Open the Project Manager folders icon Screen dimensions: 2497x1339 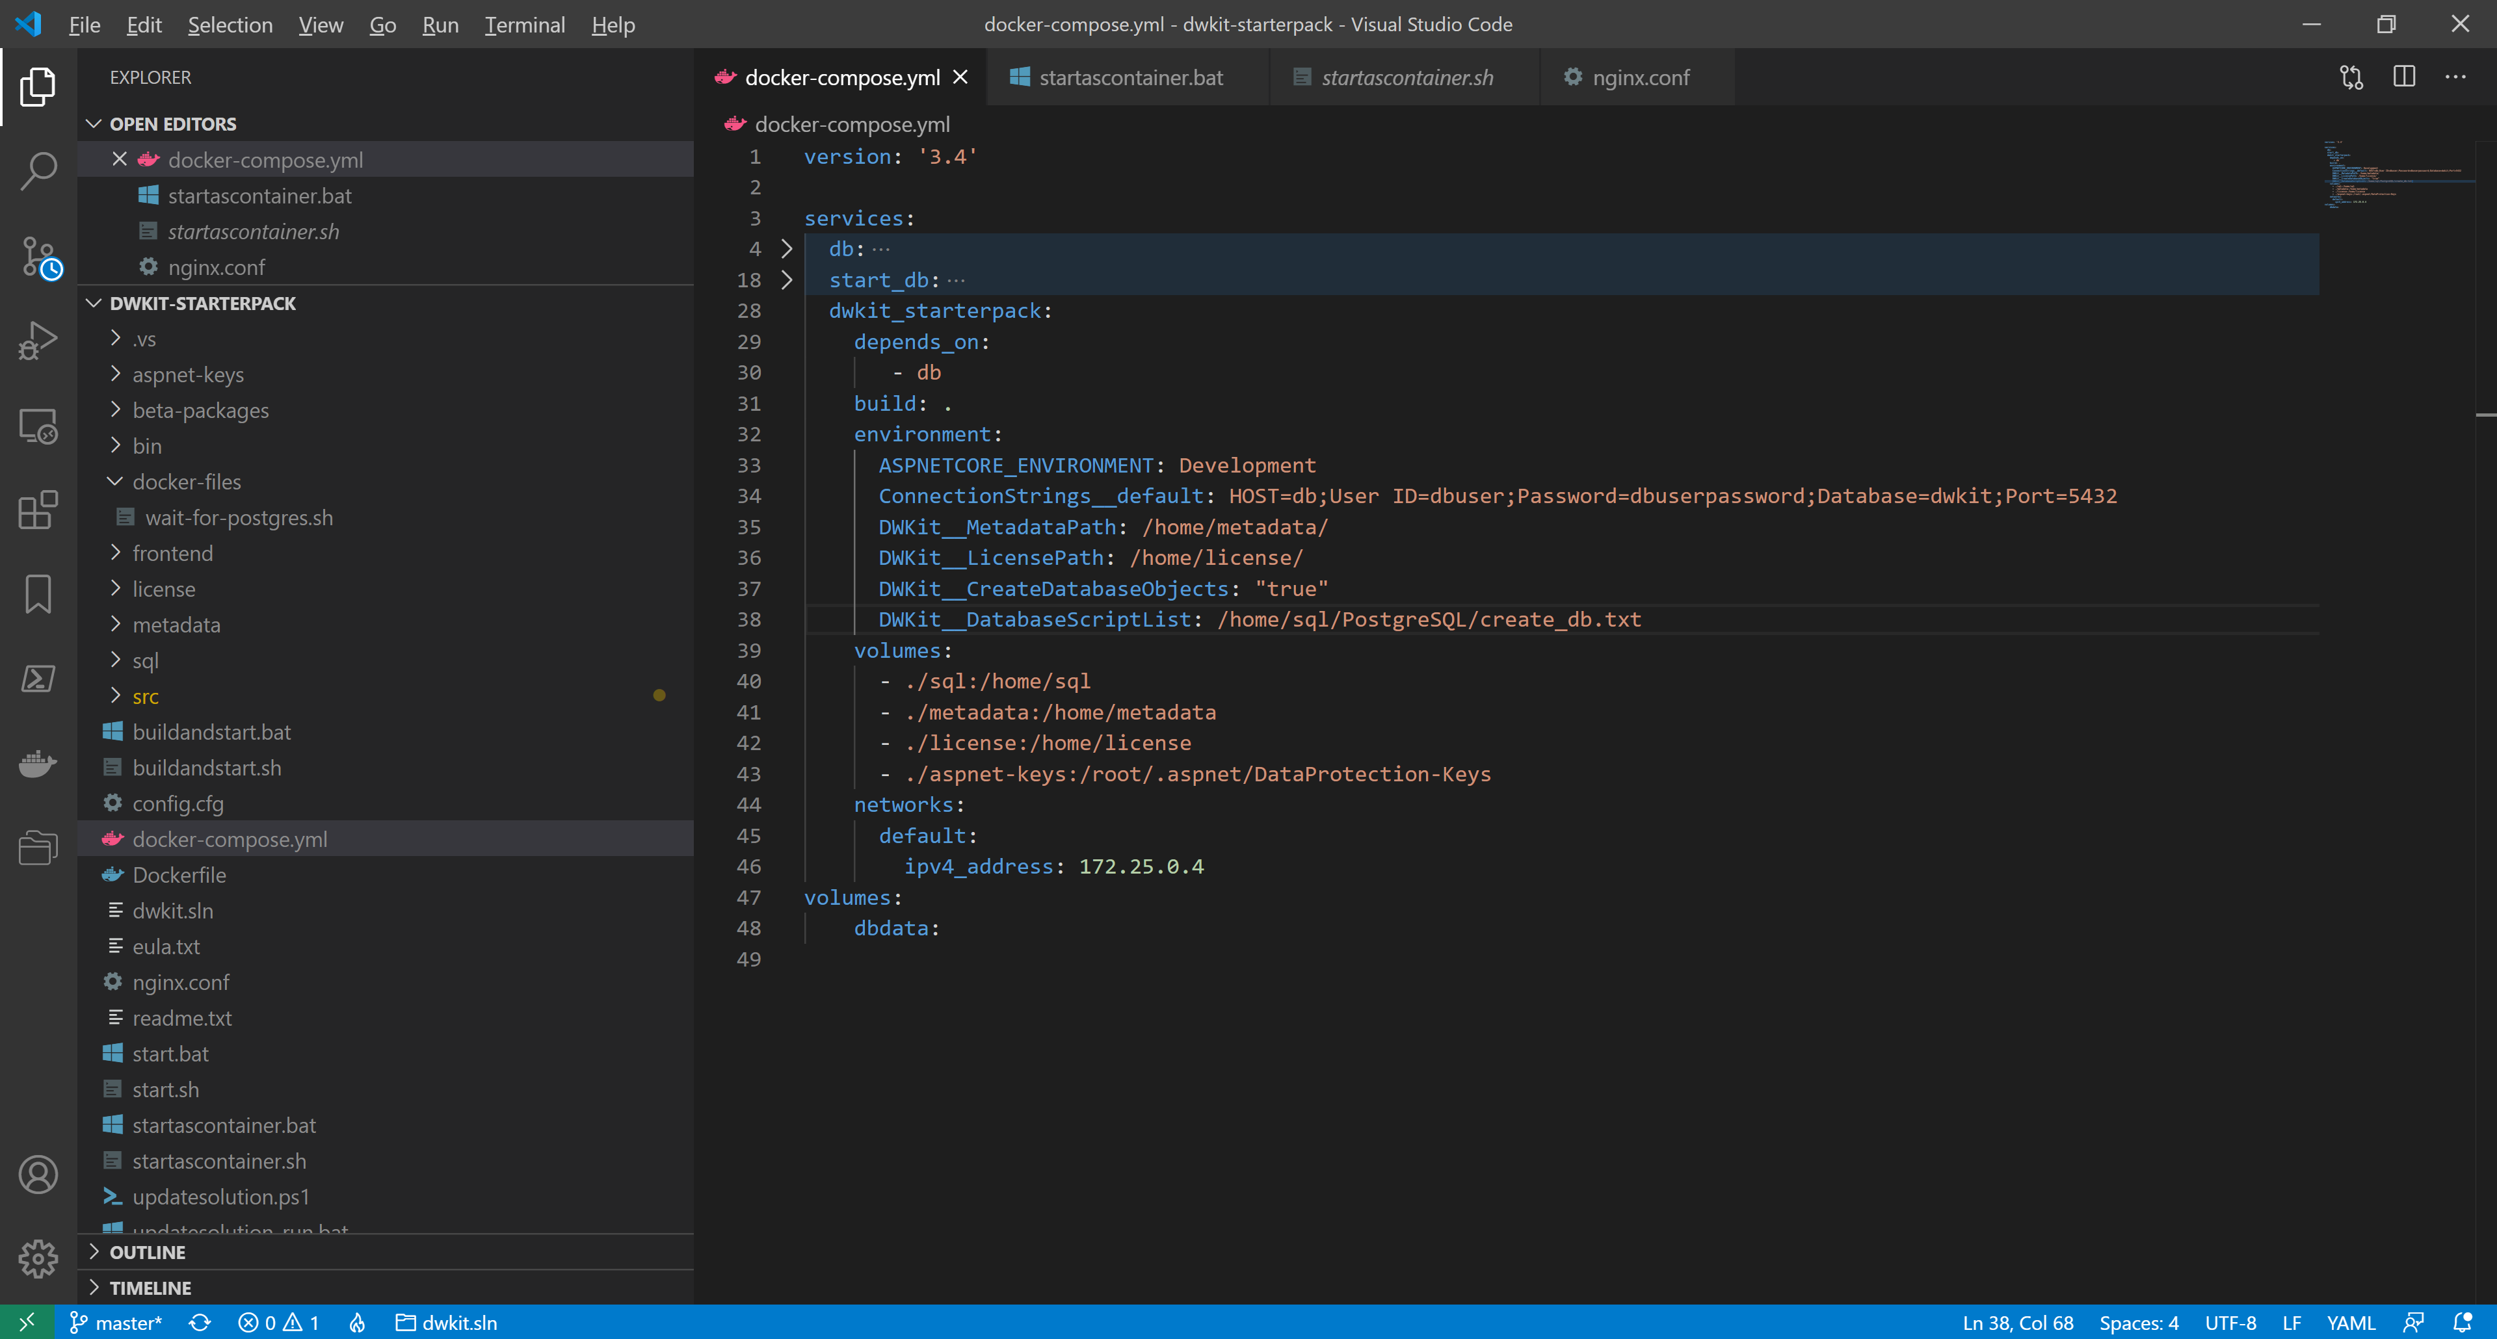coord(38,847)
